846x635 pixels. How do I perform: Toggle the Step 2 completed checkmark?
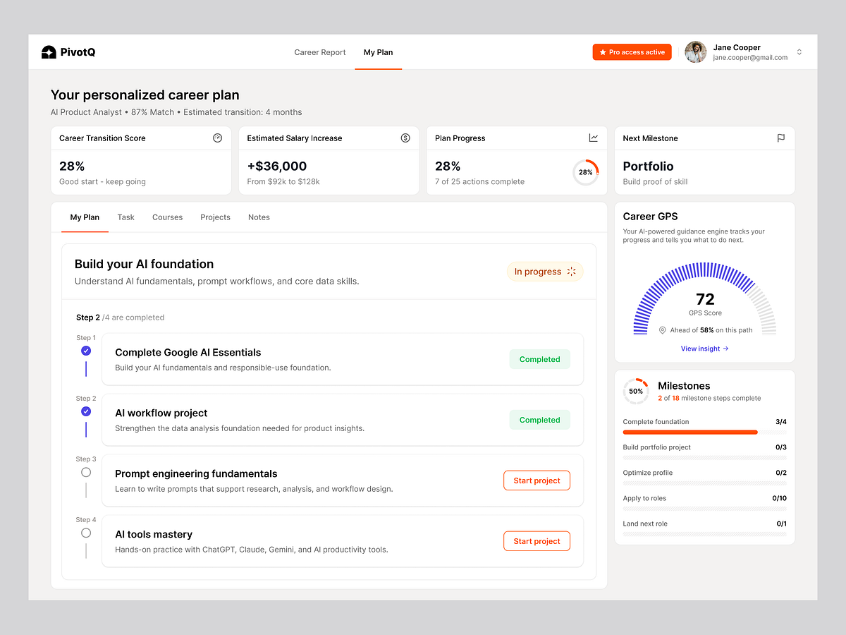coord(86,411)
